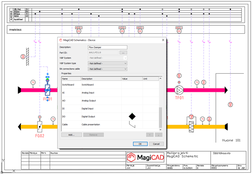Image resolution: width=252 pixels, height=174 pixels.
Task: Click the Description field with Flow Damper
Action: tap(107, 47)
